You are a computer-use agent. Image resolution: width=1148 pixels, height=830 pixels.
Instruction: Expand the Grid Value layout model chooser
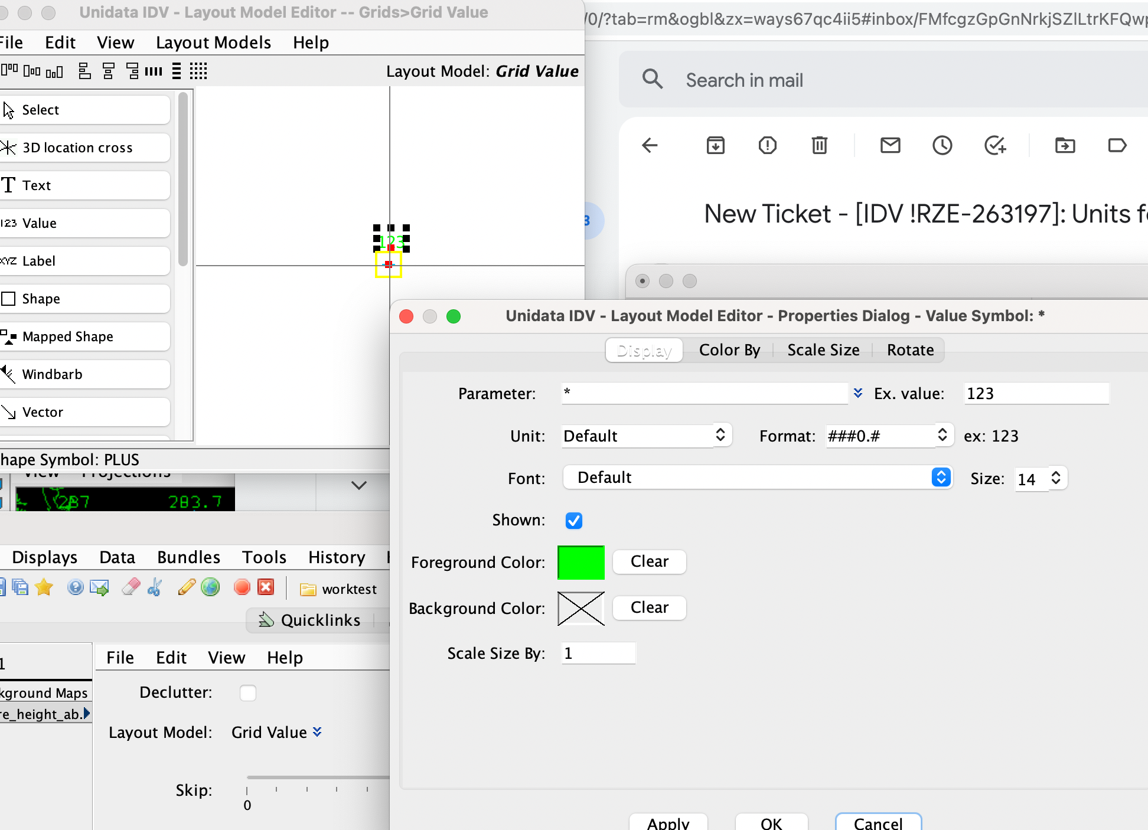318,732
